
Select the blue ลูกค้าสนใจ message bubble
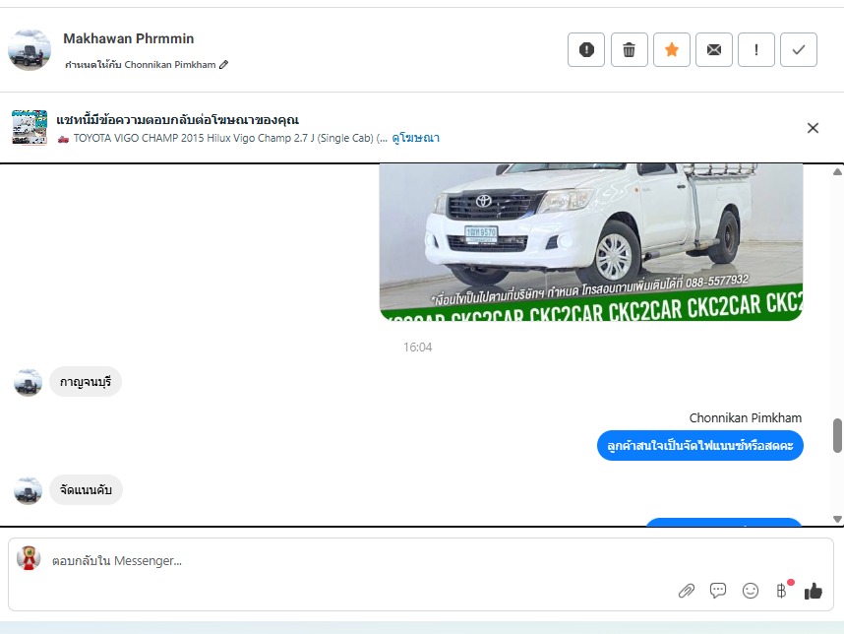tap(699, 445)
